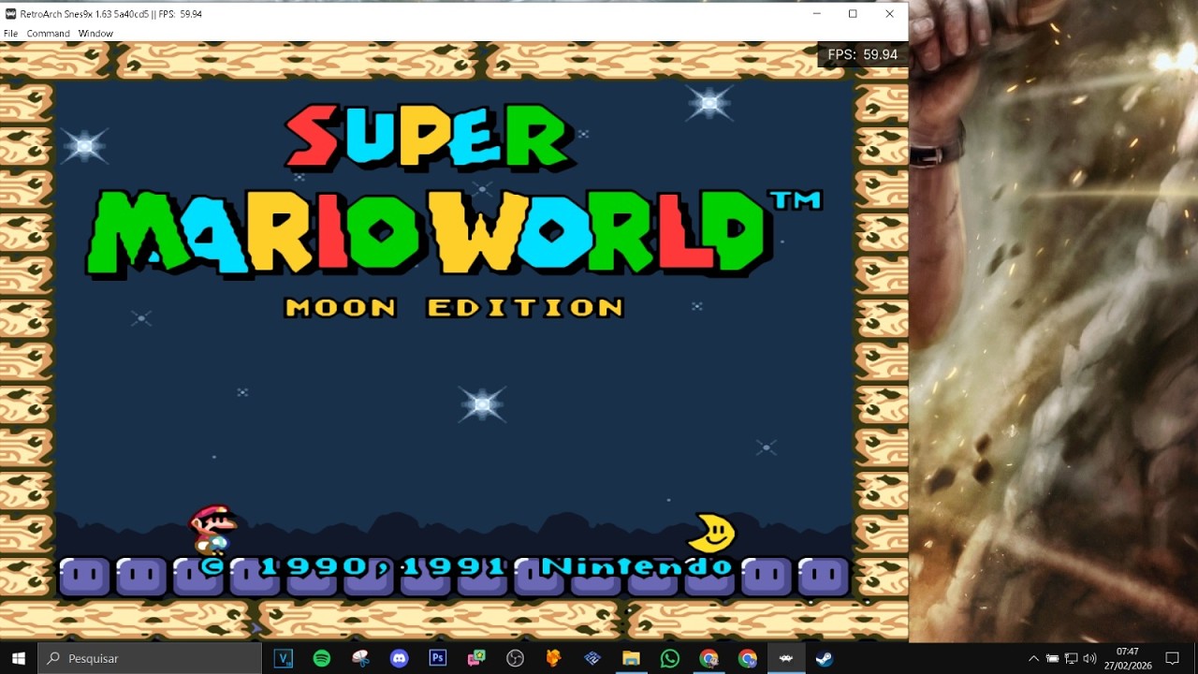Open Vegas Pro from the taskbar
Viewport: 1198px width, 674px height.
(x=283, y=658)
